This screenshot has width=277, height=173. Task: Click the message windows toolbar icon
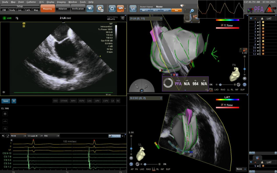pyautogui.click(x=133, y=8)
